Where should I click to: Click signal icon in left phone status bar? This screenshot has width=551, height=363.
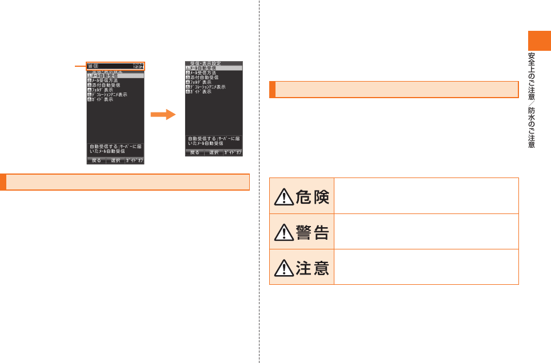pyautogui.click(x=90, y=66)
